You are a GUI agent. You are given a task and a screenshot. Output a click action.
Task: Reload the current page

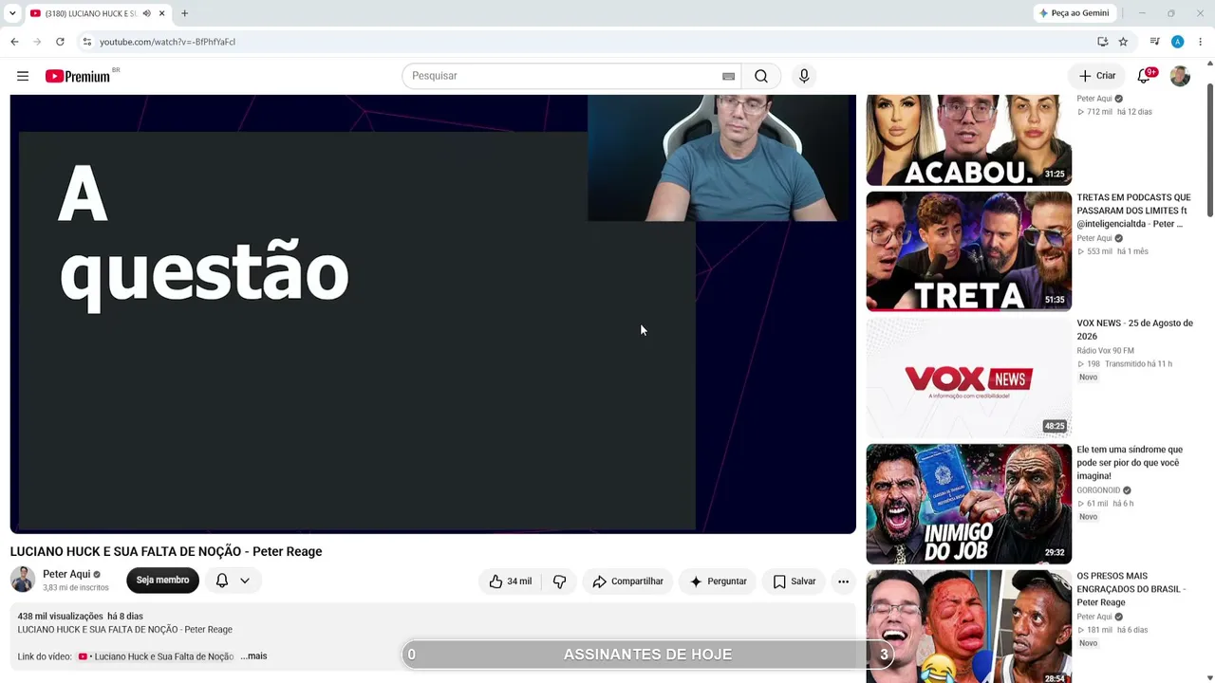tap(60, 42)
